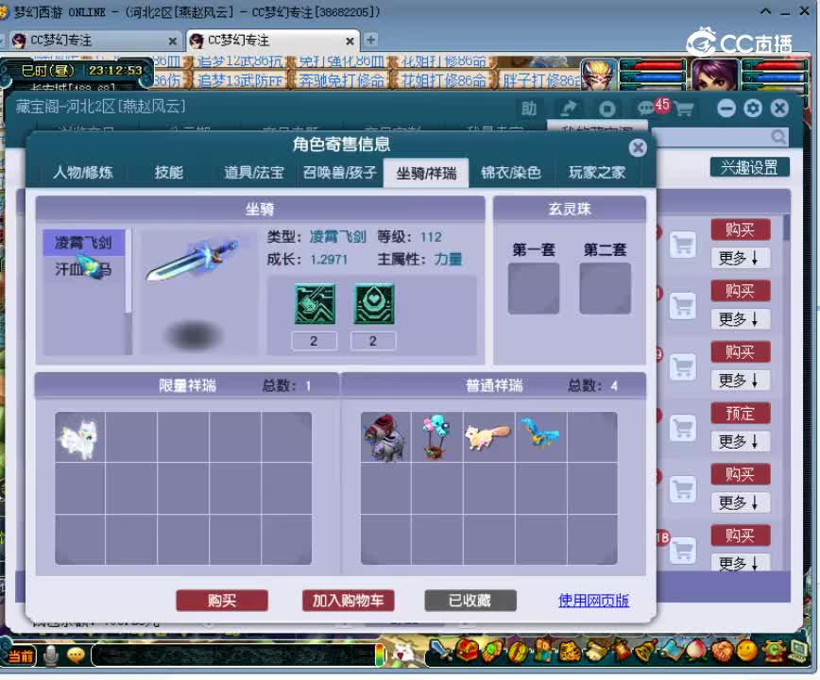This screenshot has width=820, height=680.
Task: Open the red treasure chest inventory icon
Action: point(467,651)
